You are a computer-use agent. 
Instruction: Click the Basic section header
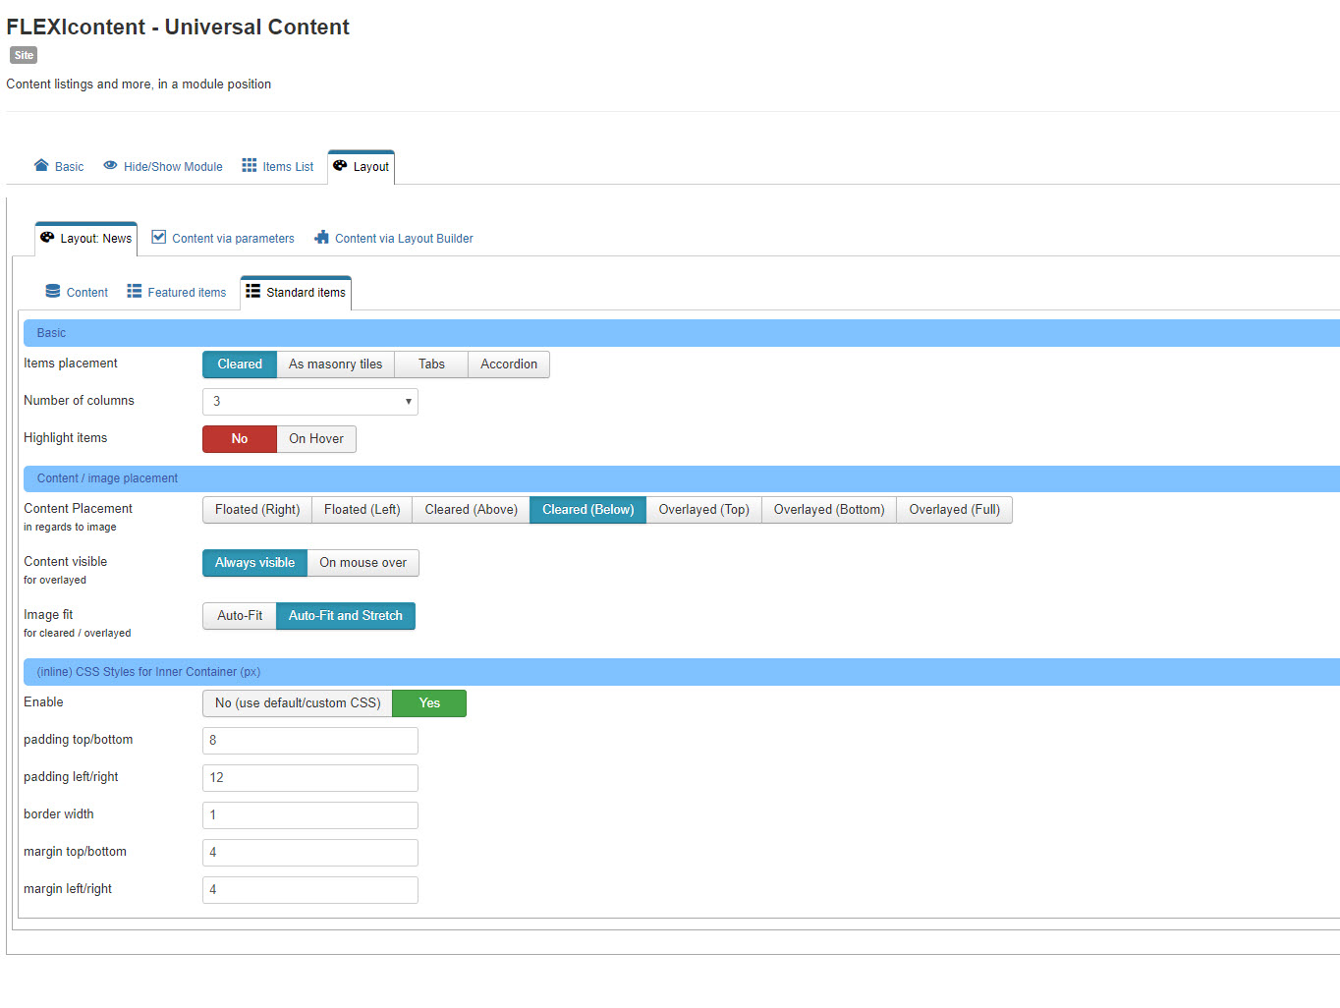[682, 333]
